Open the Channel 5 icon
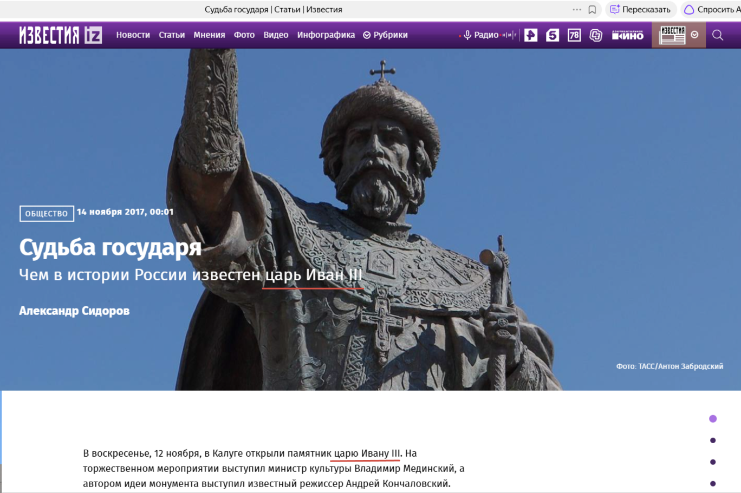This screenshot has height=493, width=741. coord(552,35)
